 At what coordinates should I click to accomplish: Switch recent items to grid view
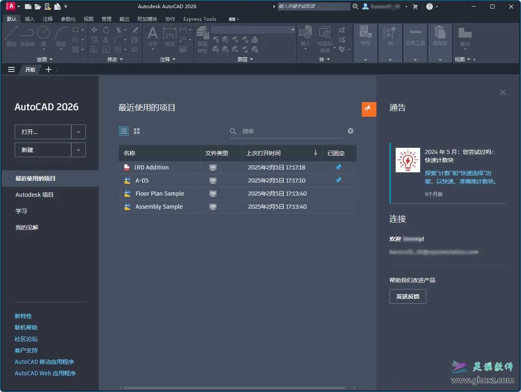pos(137,131)
